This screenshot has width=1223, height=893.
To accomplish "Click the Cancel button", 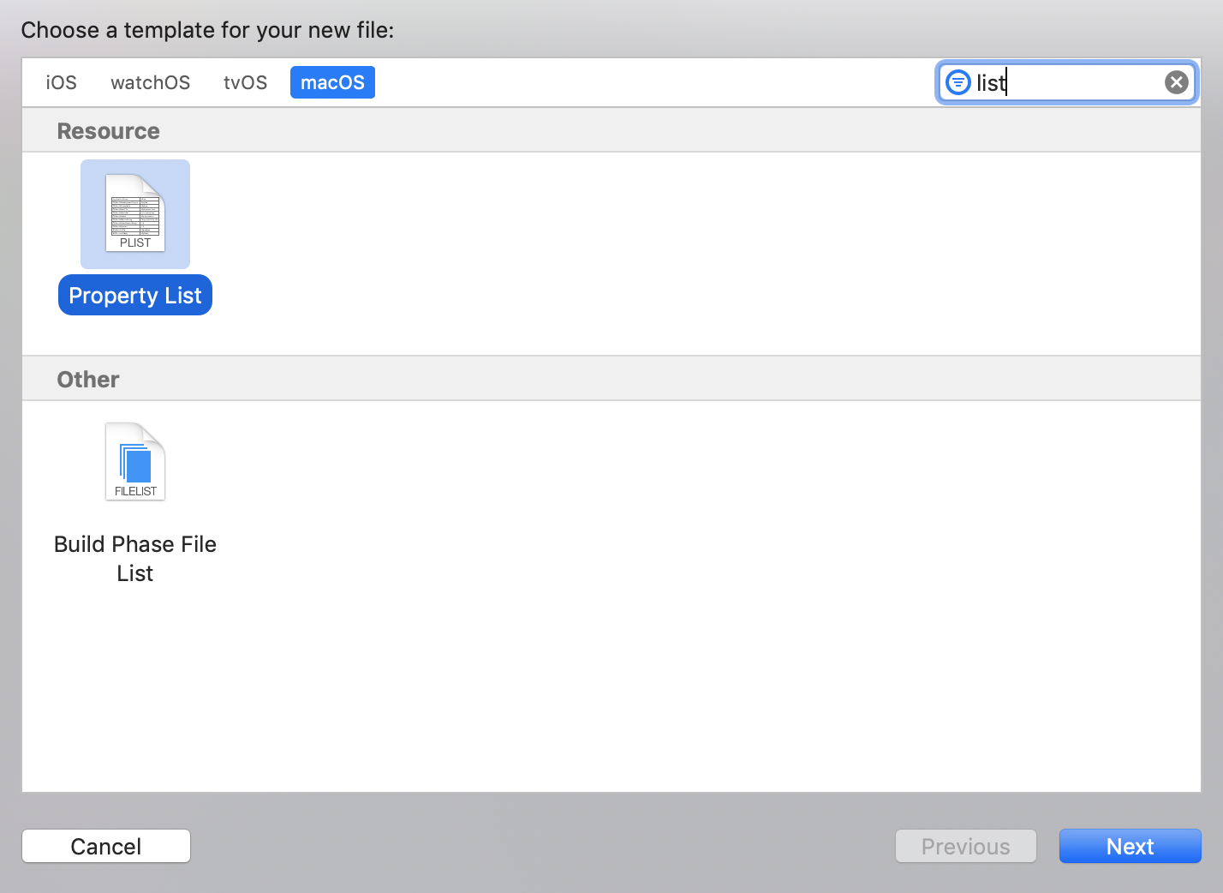I will pyautogui.click(x=106, y=846).
